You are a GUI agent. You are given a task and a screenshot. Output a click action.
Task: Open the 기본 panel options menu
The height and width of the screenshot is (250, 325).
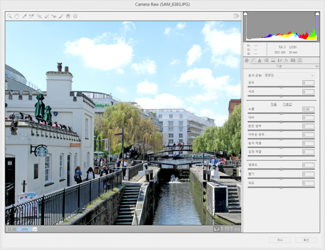point(317,66)
